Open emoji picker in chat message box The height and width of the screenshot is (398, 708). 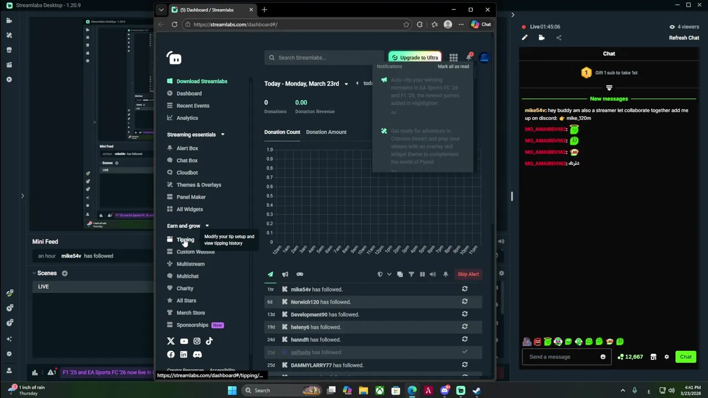pos(603,357)
